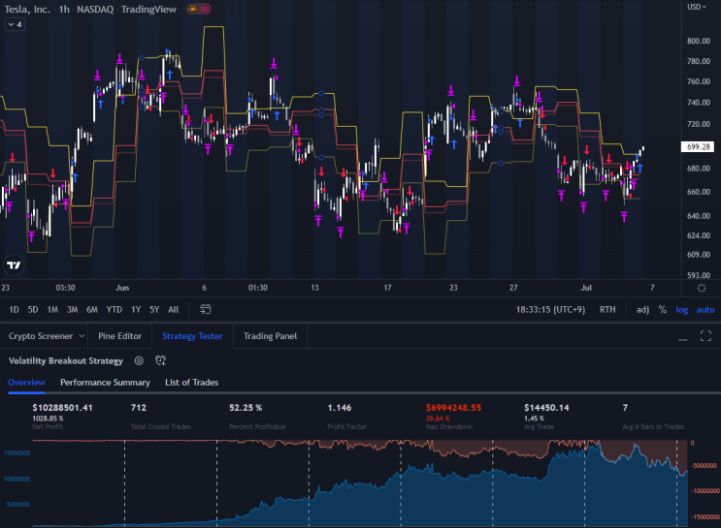The height and width of the screenshot is (528, 721).
Task: Click the NASDAQ exchange label in title
Action: [95, 9]
